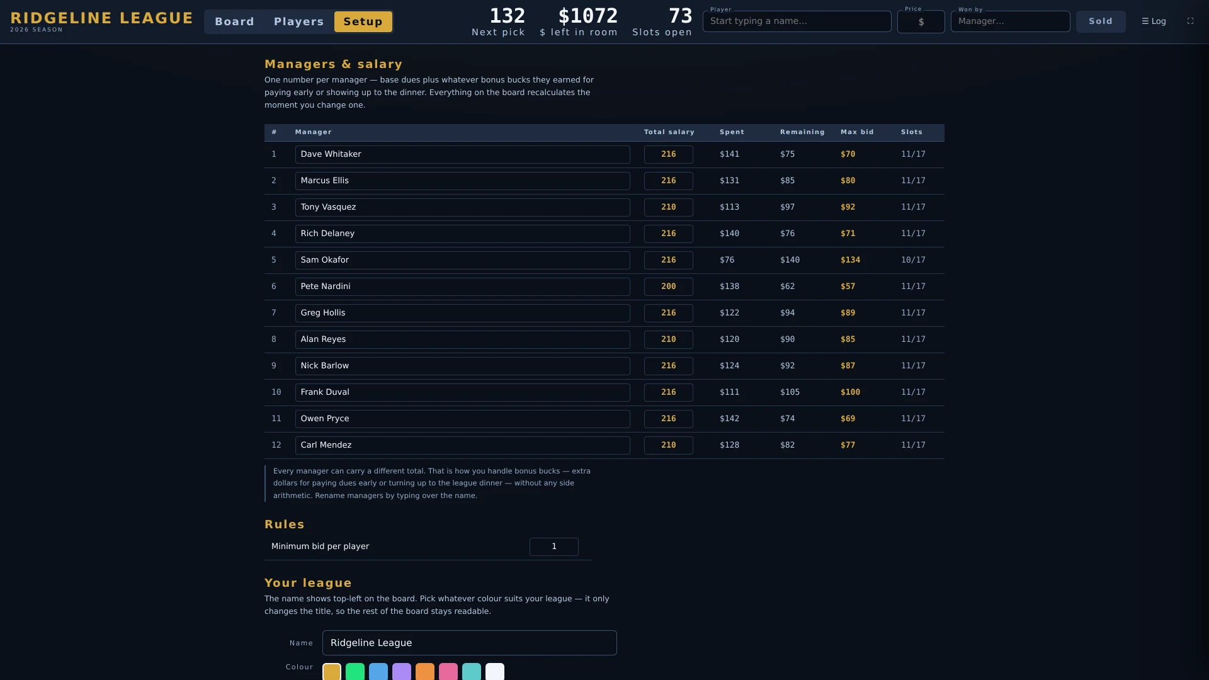Edit Frank Duval manager name
The image size is (1209, 680).
coord(462,392)
